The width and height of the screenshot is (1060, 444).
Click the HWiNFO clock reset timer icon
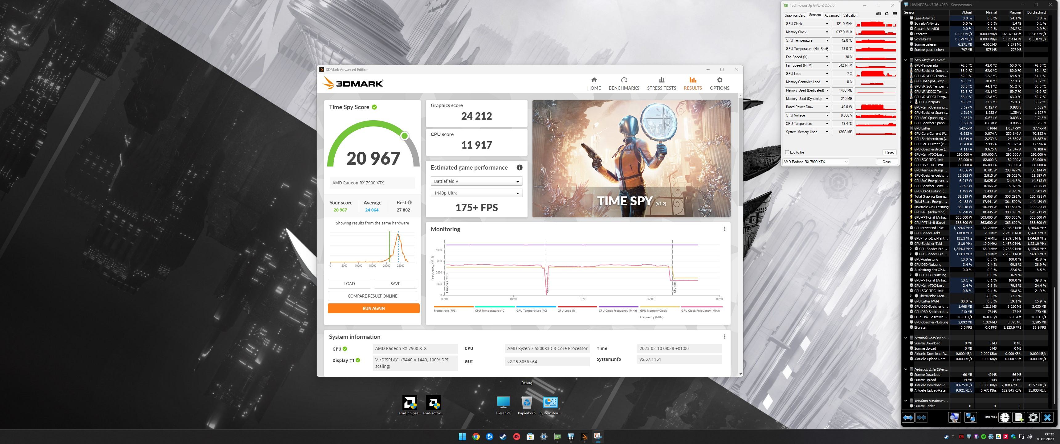pos(1005,417)
